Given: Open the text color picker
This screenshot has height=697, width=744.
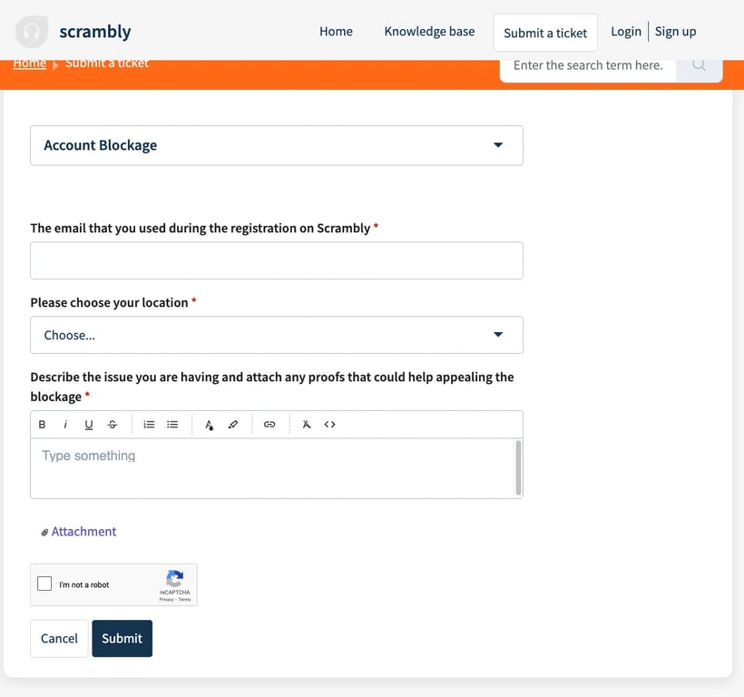Looking at the screenshot, I should click(210, 425).
